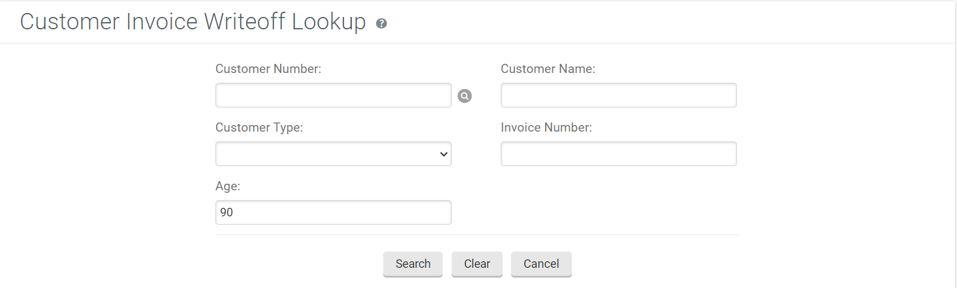Click the "Age:" label
957x288 pixels.
pyautogui.click(x=228, y=186)
